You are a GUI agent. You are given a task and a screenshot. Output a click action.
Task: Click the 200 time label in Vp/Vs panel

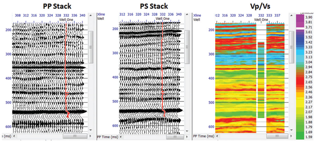point(211,30)
